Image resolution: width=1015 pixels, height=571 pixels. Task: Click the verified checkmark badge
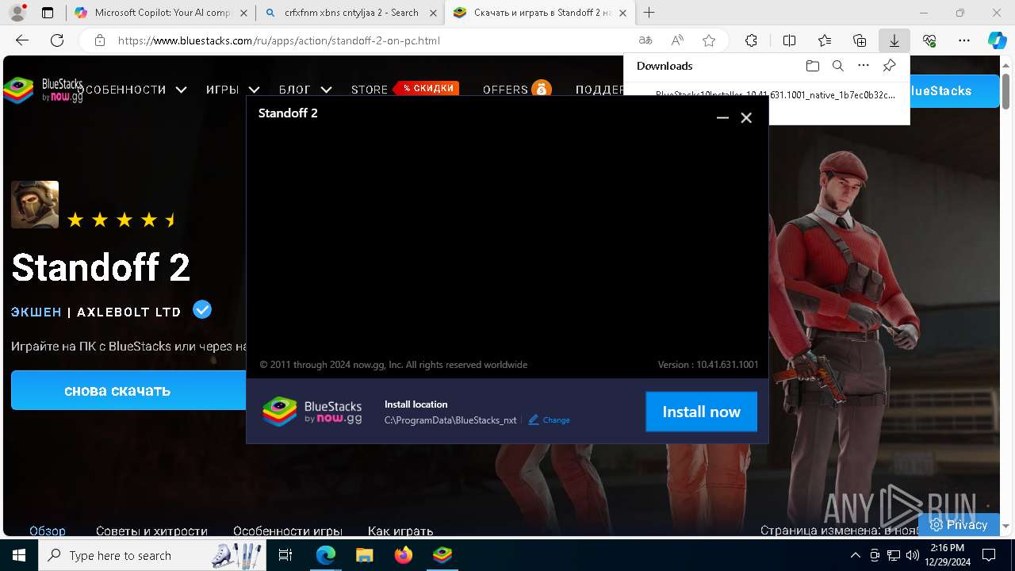click(202, 309)
